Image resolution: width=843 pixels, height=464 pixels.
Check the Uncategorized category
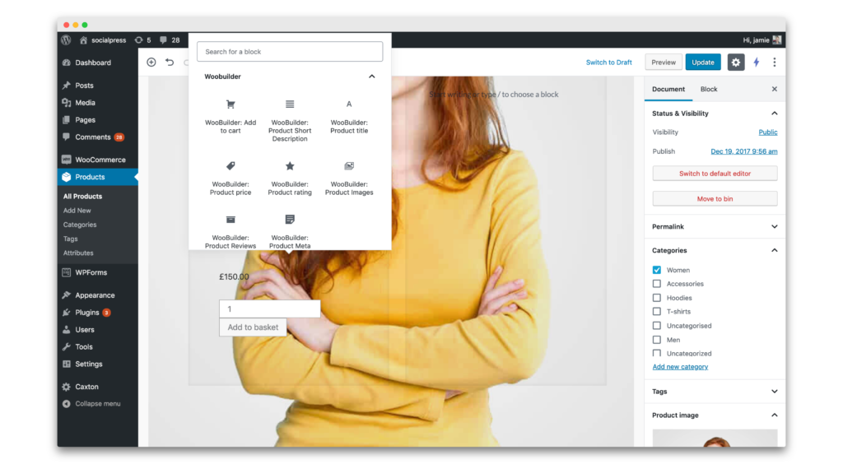[656, 353]
